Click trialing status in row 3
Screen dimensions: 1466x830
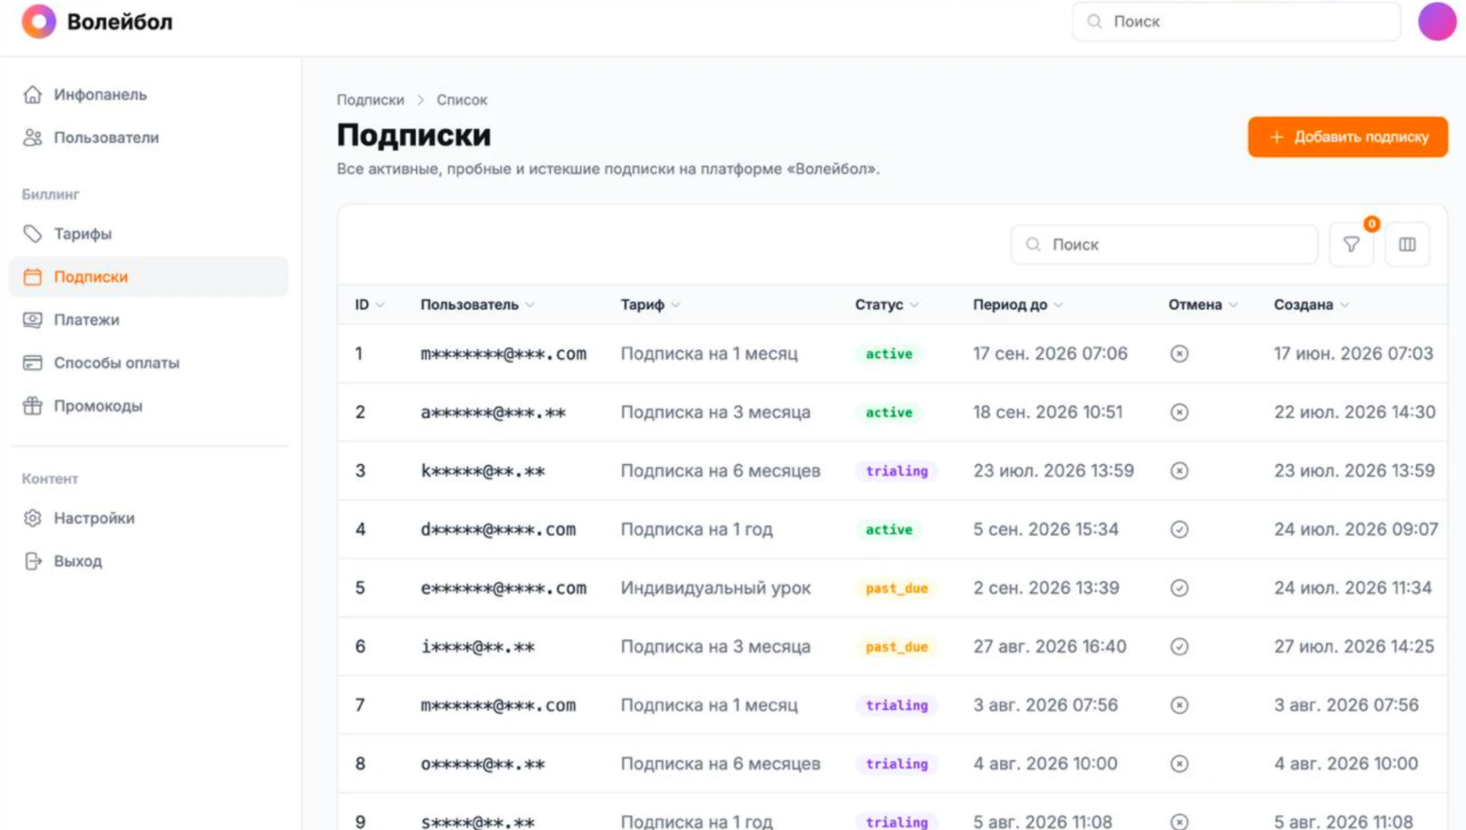[x=896, y=471]
